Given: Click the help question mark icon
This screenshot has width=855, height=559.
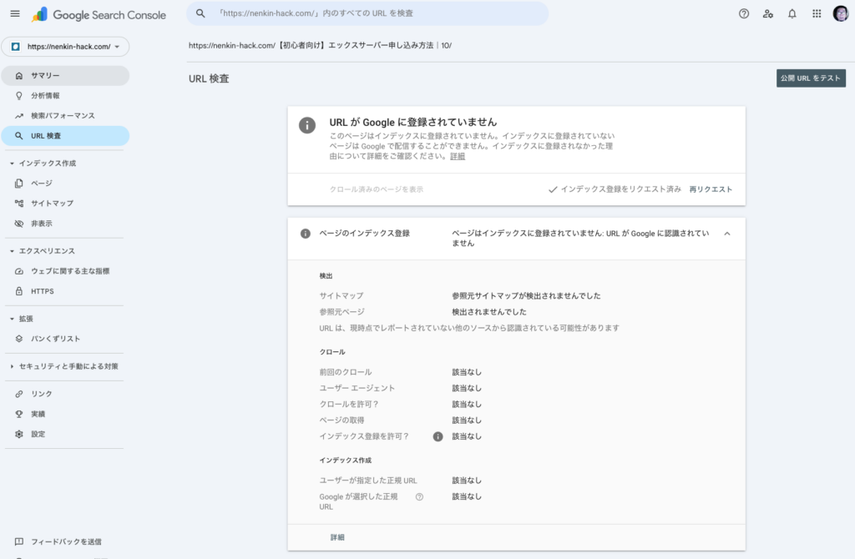Looking at the screenshot, I should tap(744, 14).
